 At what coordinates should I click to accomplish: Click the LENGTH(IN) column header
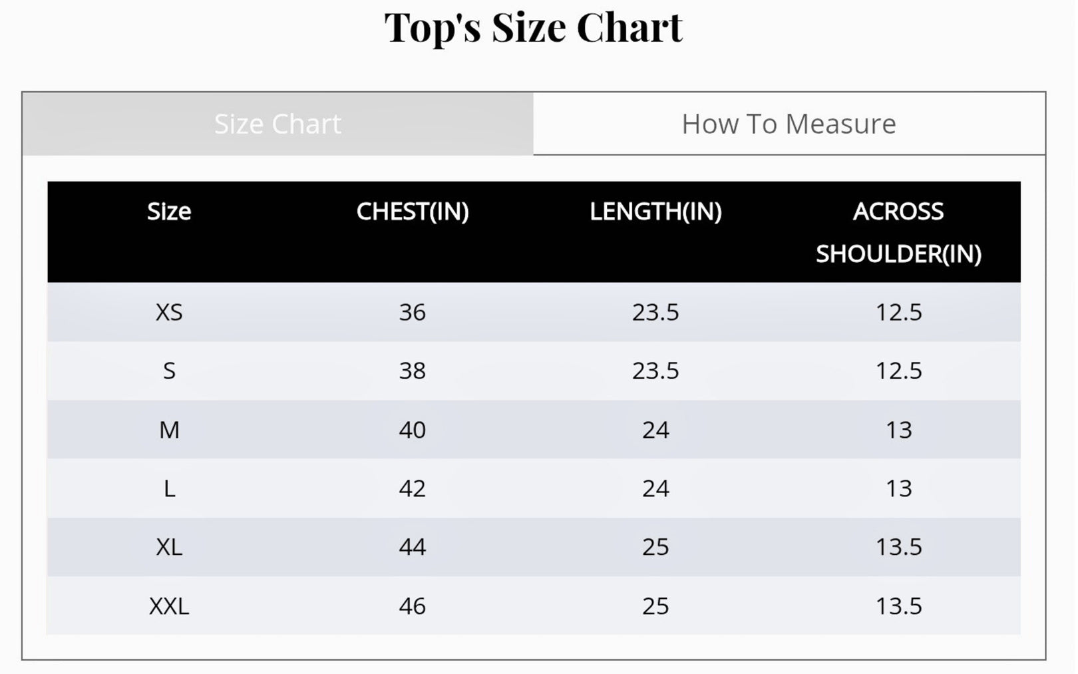click(x=655, y=212)
